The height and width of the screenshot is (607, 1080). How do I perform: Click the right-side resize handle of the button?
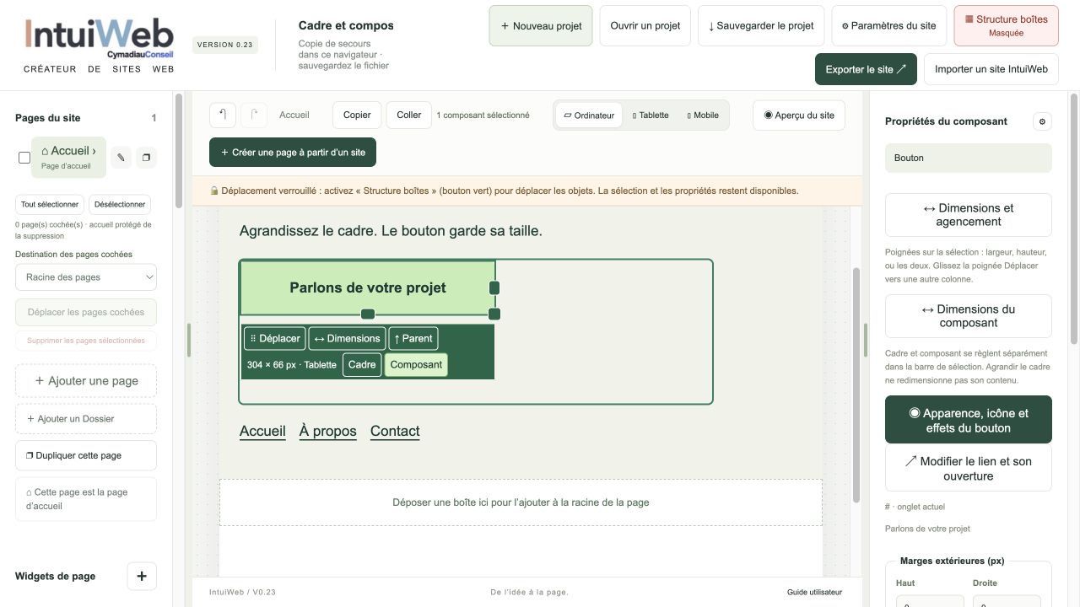[494, 287]
